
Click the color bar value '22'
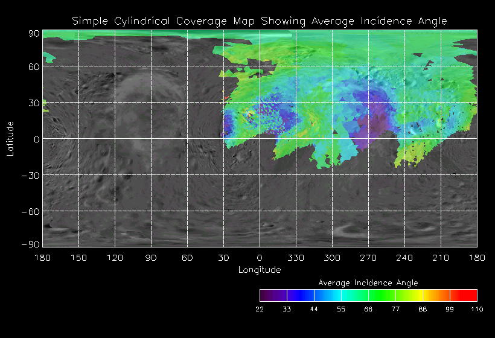[260, 309]
